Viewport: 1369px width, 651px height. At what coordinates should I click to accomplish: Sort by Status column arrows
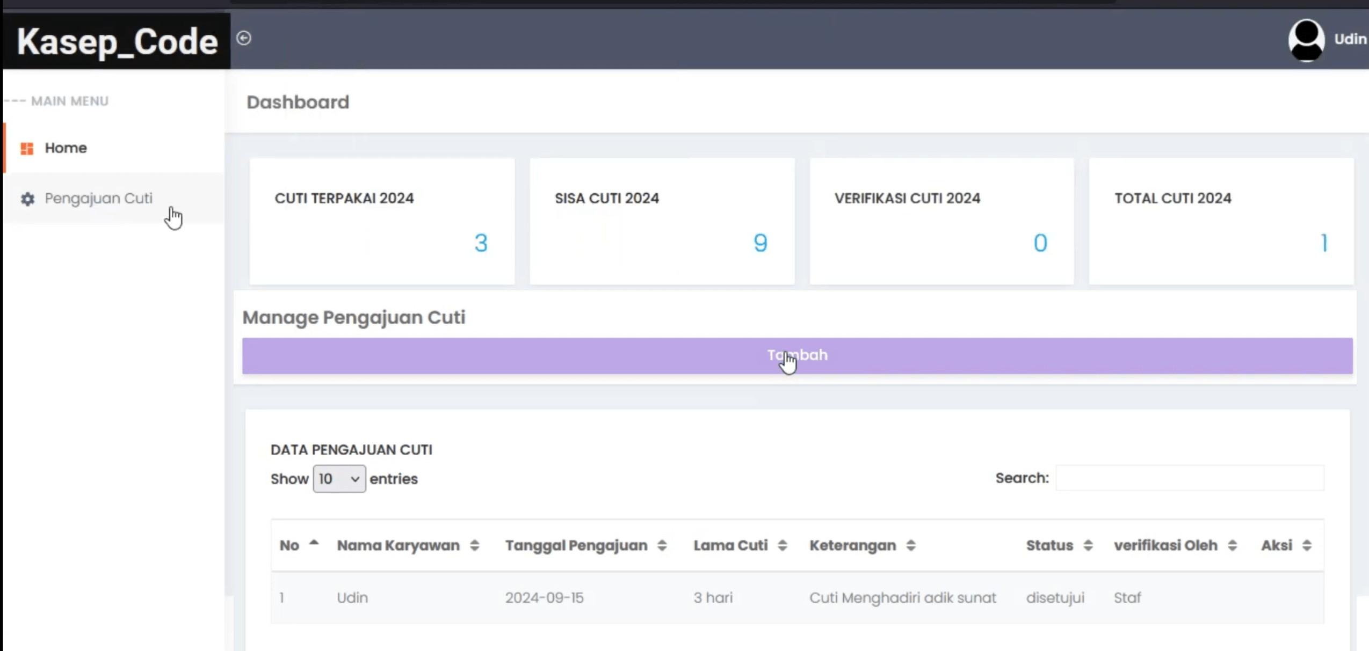coord(1088,546)
